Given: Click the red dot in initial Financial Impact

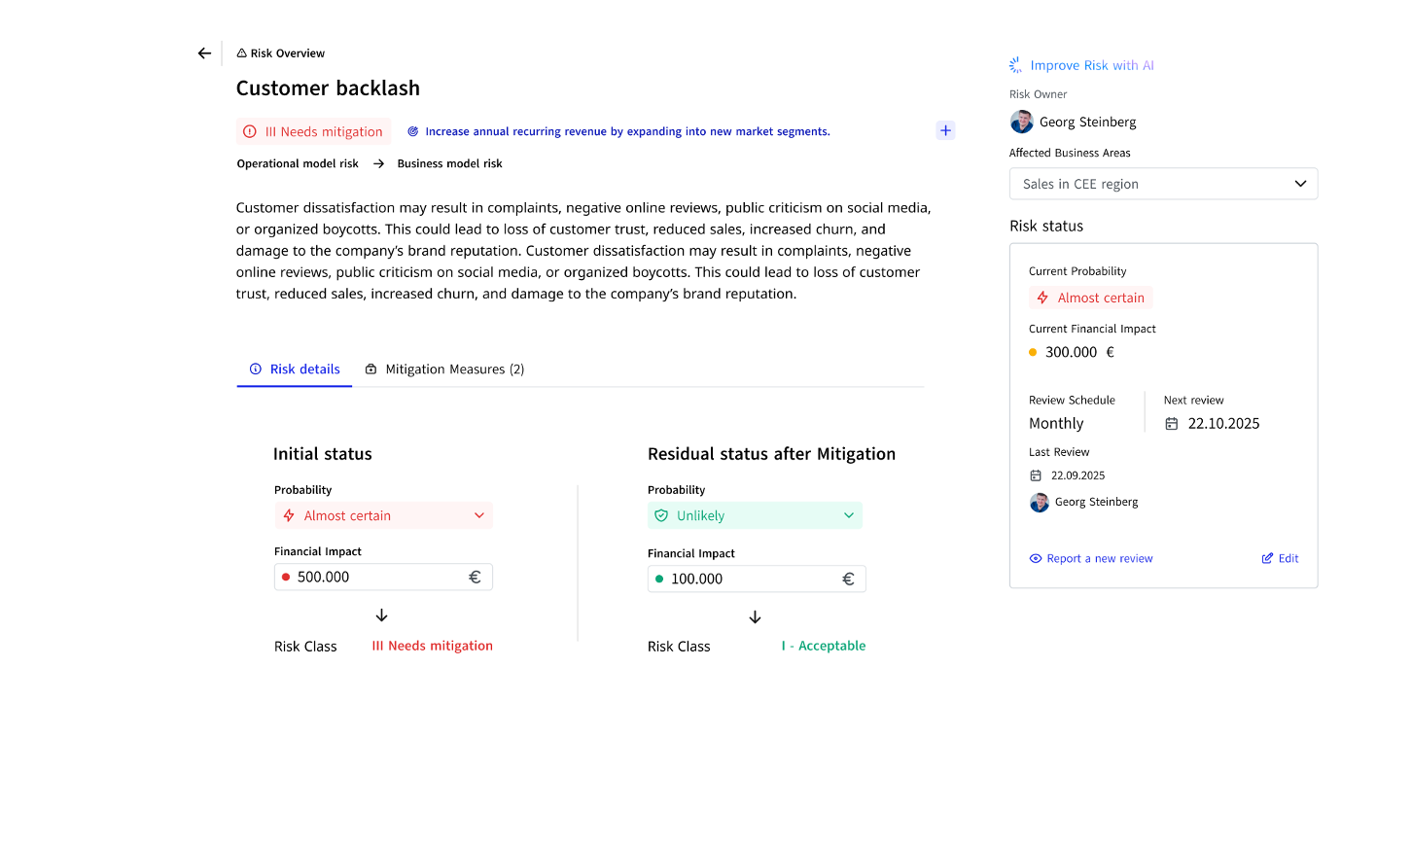Looking at the screenshot, I should click(286, 577).
